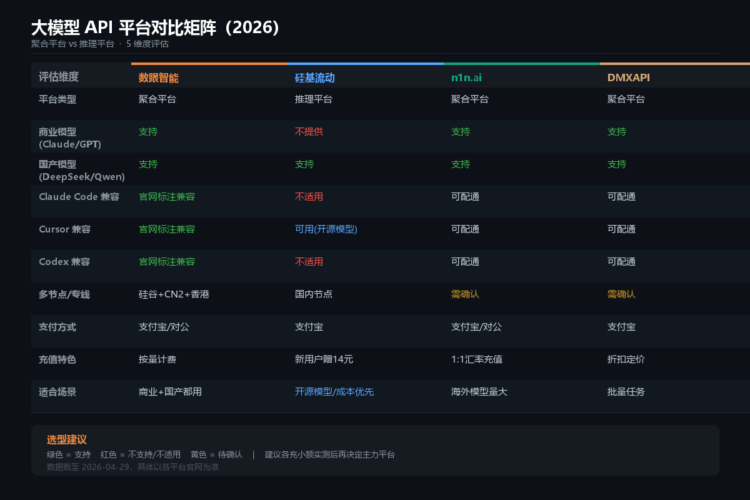The width and height of the screenshot is (750, 500).
Task: Click "按量计费" in 充值特色 row
Action: (157, 359)
